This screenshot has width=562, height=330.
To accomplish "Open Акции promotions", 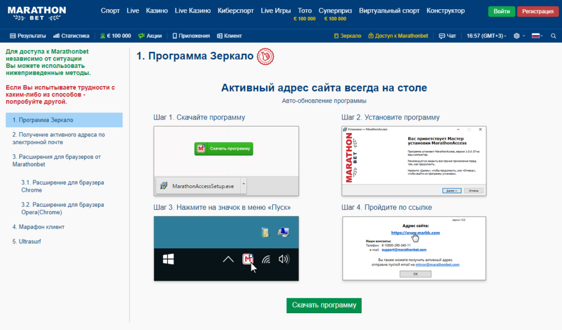I will tap(150, 36).
